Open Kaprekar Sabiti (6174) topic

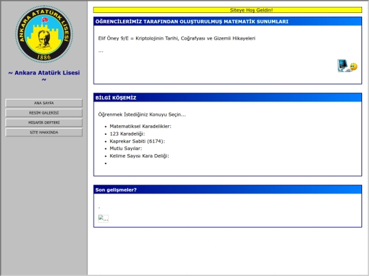click(137, 141)
